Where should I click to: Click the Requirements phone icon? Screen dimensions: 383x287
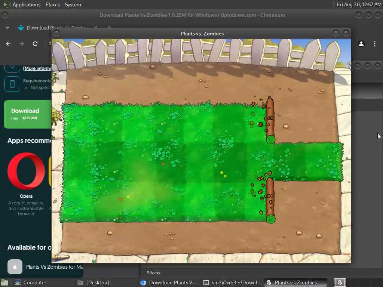click(x=12, y=84)
